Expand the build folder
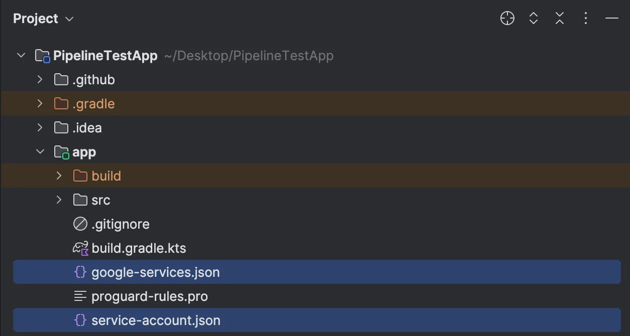This screenshot has width=630, height=336. pyautogui.click(x=59, y=176)
